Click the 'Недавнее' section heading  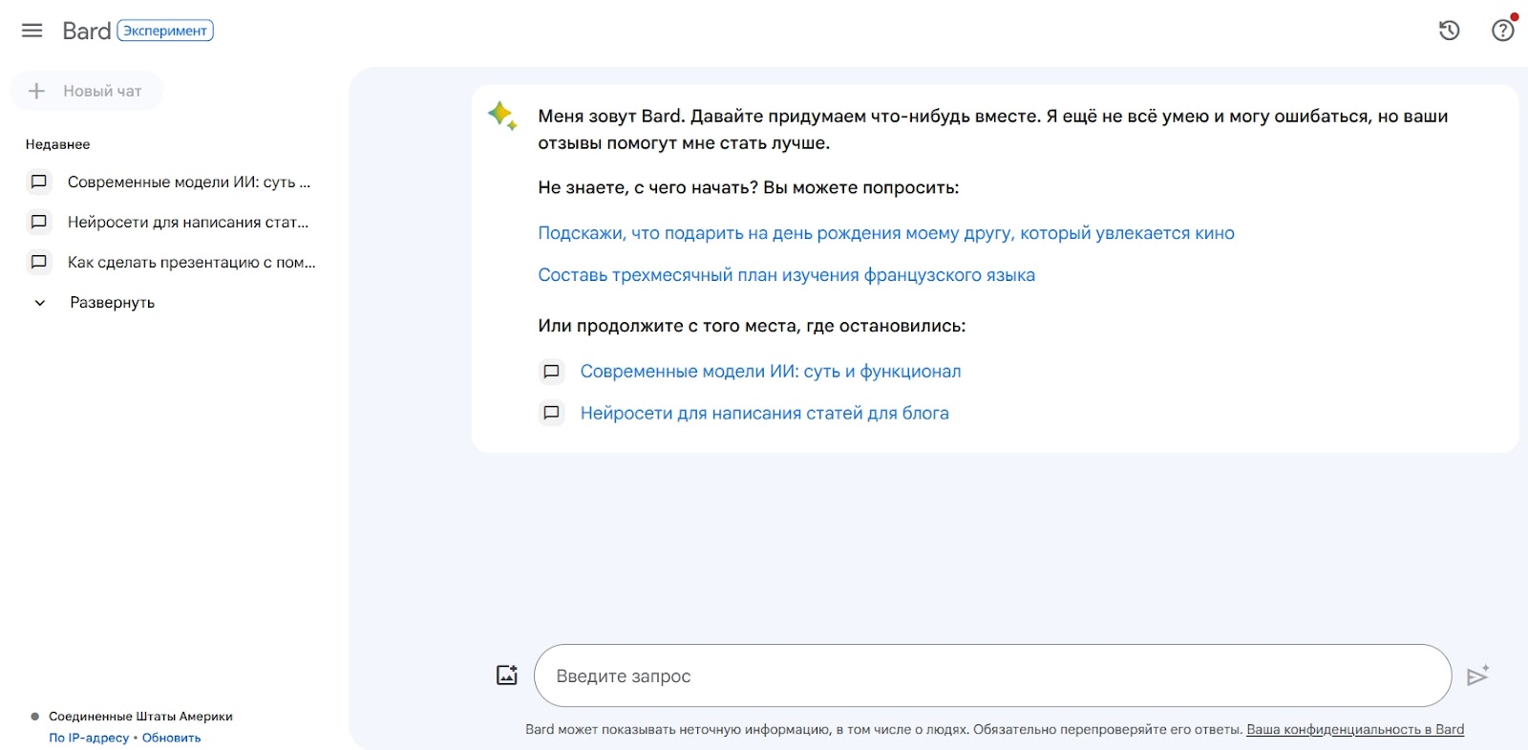coord(58,144)
